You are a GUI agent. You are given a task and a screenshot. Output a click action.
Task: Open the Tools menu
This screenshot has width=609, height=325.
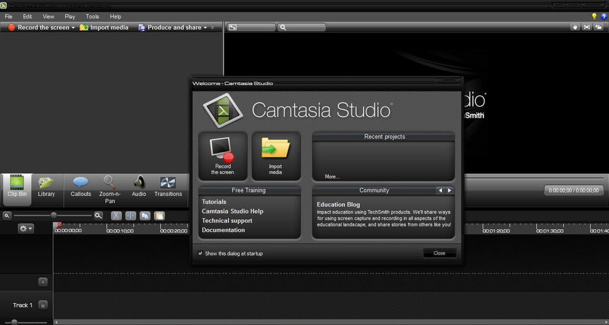(x=92, y=16)
